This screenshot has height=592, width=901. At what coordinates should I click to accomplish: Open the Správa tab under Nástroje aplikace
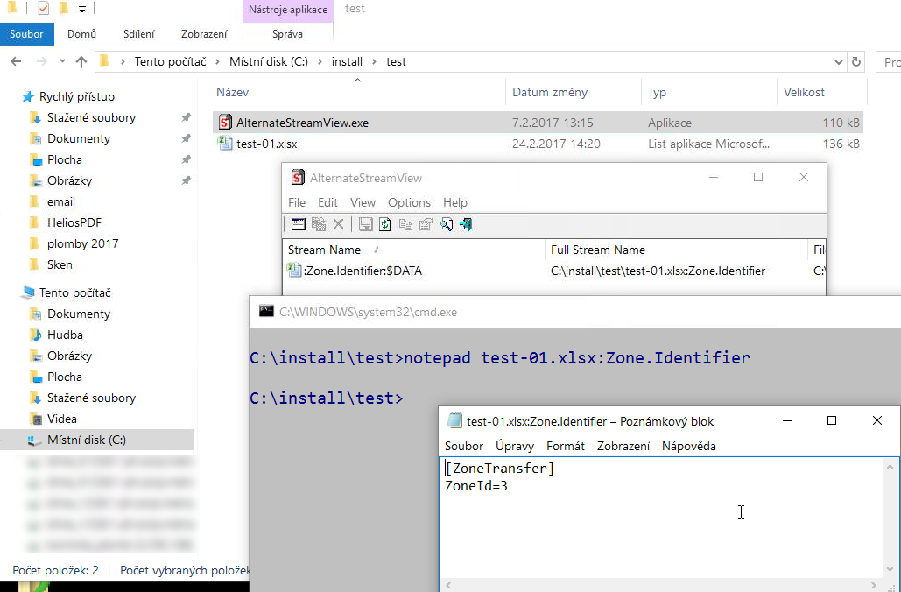(287, 34)
